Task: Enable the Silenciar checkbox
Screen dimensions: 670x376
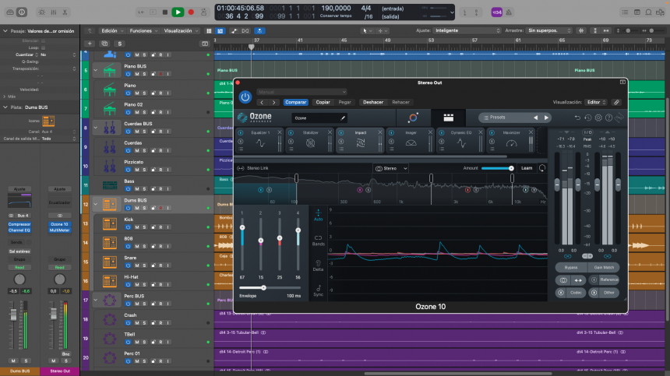Action: pos(43,41)
